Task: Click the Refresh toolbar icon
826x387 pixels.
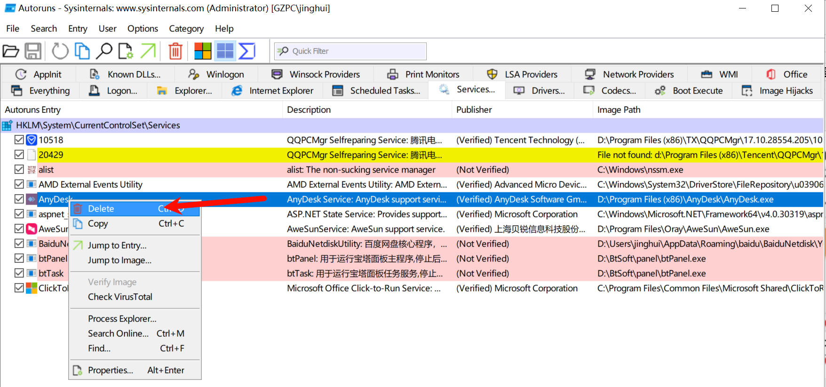Action: point(60,51)
